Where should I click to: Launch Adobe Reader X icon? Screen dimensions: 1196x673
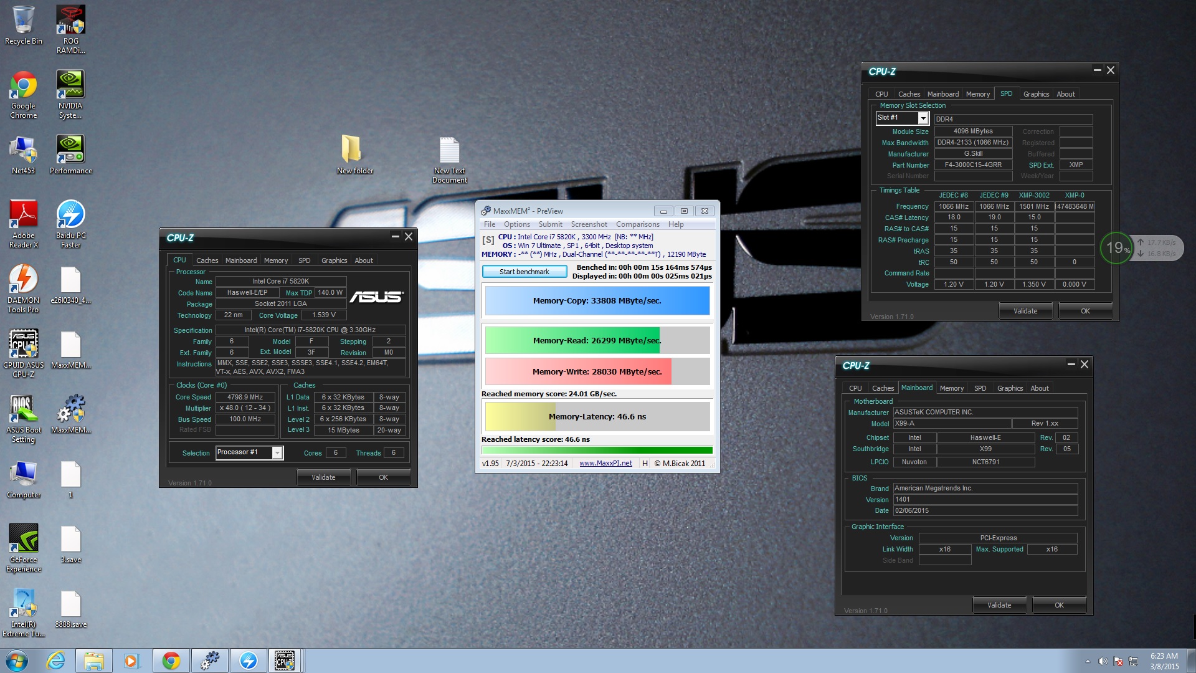[x=24, y=224]
